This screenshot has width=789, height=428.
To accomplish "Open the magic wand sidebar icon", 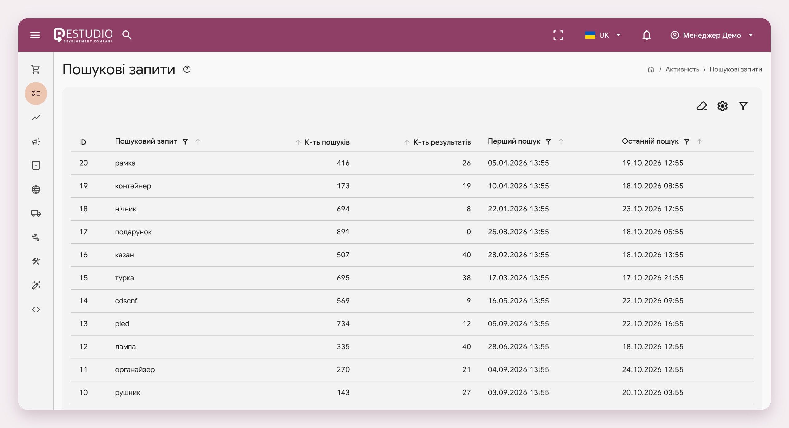I will (x=36, y=285).
